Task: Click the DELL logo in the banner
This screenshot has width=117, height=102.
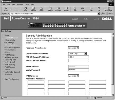Action: point(107,19)
